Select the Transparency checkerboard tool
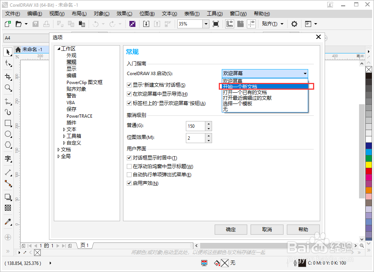This screenshot has height=272, width=374. coord(8,208)
